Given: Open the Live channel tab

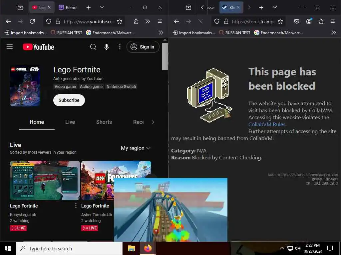Looking at the screenshot, I should coord(70,122).
